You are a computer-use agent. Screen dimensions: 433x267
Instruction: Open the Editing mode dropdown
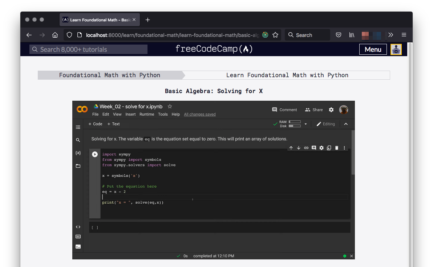(326, 124)
